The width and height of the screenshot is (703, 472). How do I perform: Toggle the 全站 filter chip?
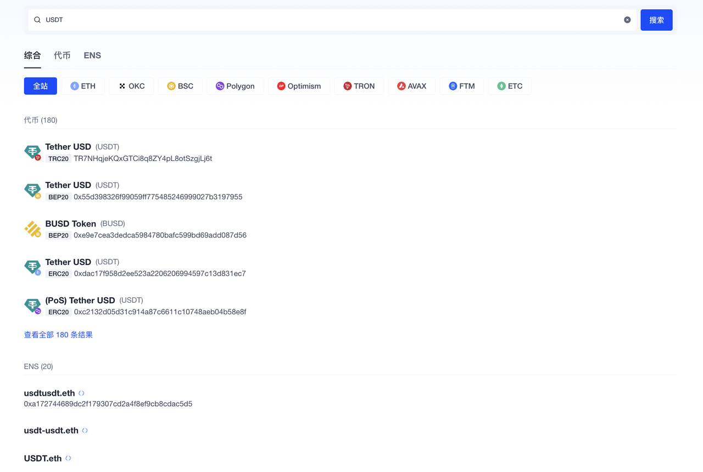(40, 86)
